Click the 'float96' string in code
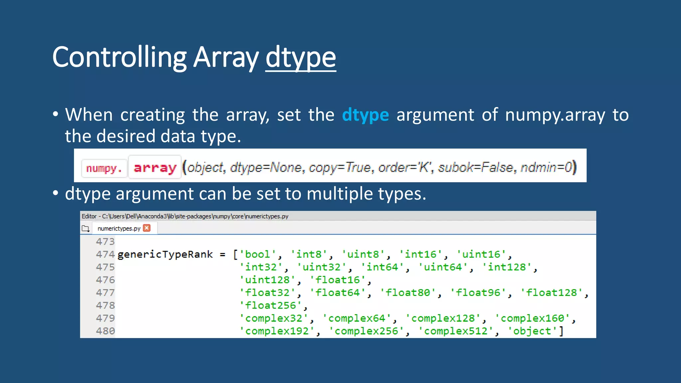This screenshot has height=383, width=681. [478, 293]
